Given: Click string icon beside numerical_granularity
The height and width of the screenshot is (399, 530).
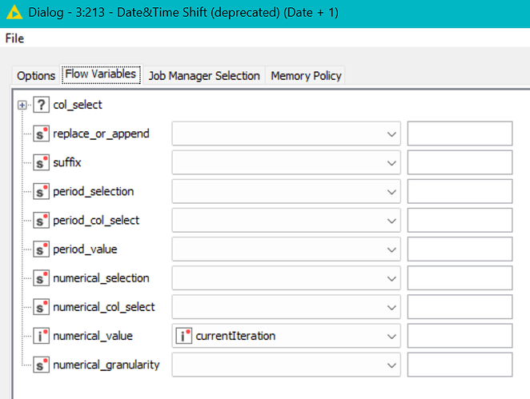Looking at the screenshot, I should [x=41, y=365].
